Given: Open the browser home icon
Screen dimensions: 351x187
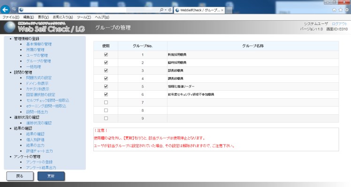Looking at the screenshot, I should 334,10.
